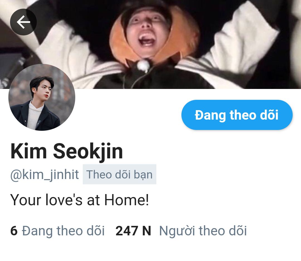Open the circular profile avatar photo
Screen dimensions: 301x261
point(42,97)
